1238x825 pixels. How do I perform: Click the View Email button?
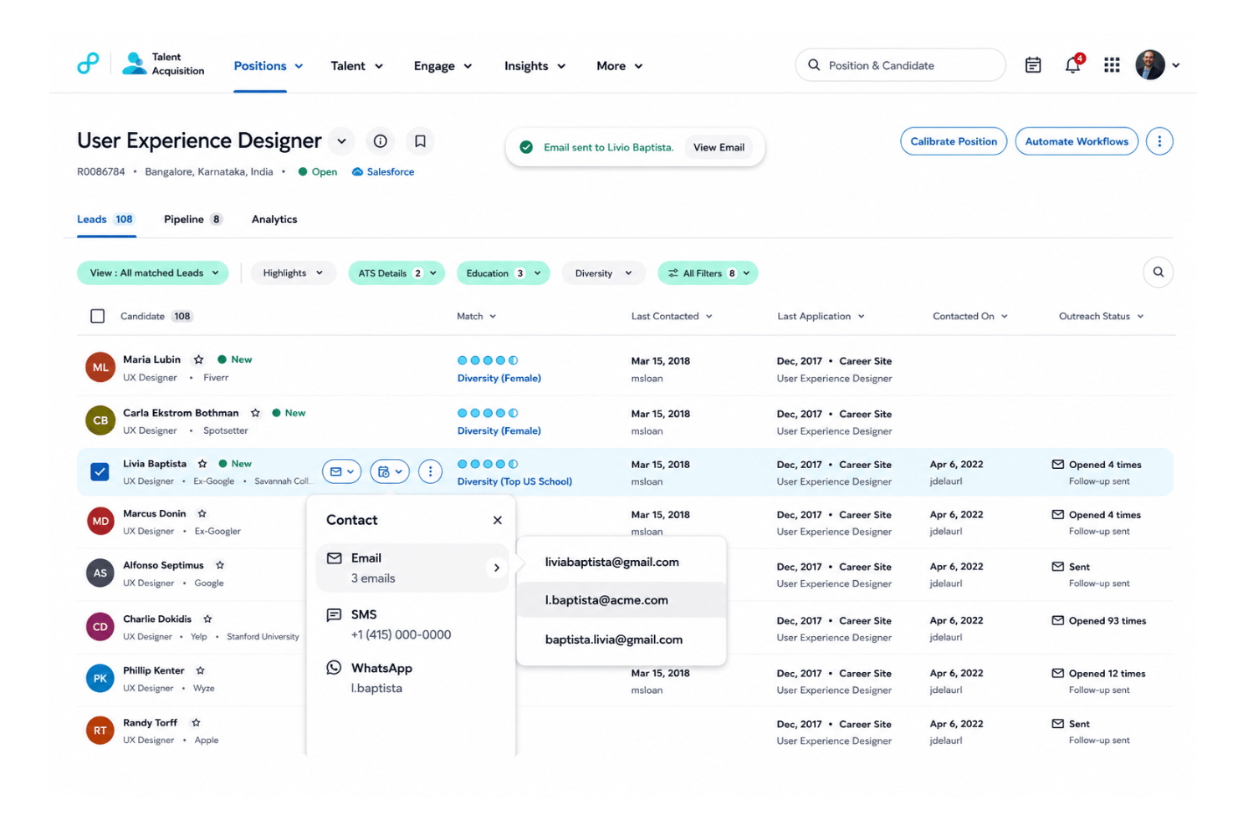click(x=719, y=147)
